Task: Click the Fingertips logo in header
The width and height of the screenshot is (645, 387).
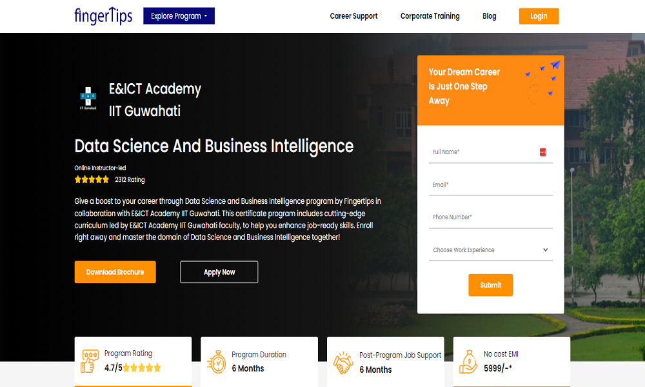Action: (x=103, y=15)
